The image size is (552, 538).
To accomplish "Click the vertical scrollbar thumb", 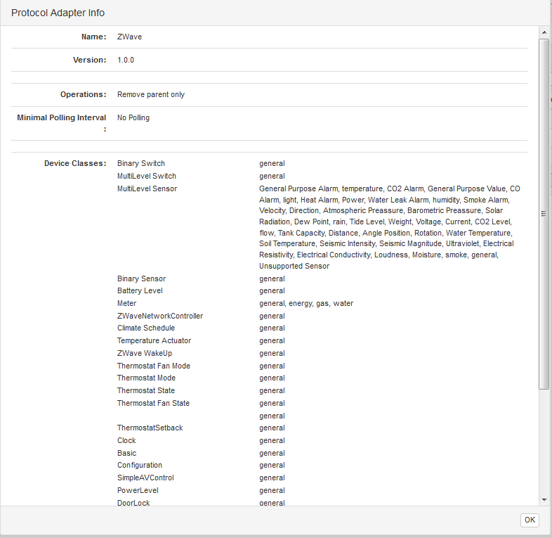I will coord(544,214).
